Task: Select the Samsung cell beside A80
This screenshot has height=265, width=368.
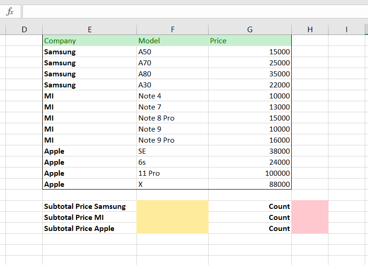Action: coord(90,74)
